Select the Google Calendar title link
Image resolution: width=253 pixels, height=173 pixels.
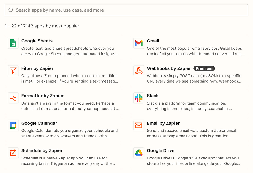coord(39,123)
